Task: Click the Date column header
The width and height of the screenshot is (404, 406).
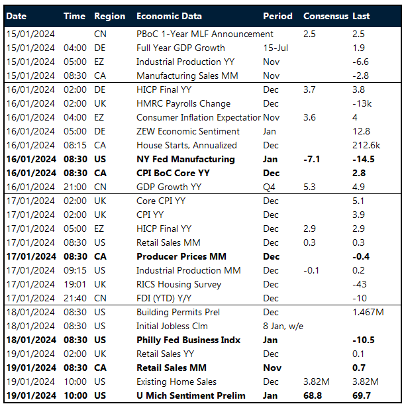Action: [17, 16]
